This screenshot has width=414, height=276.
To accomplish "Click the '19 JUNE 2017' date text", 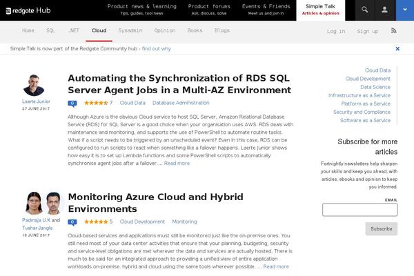I will (x=36, y=235).
